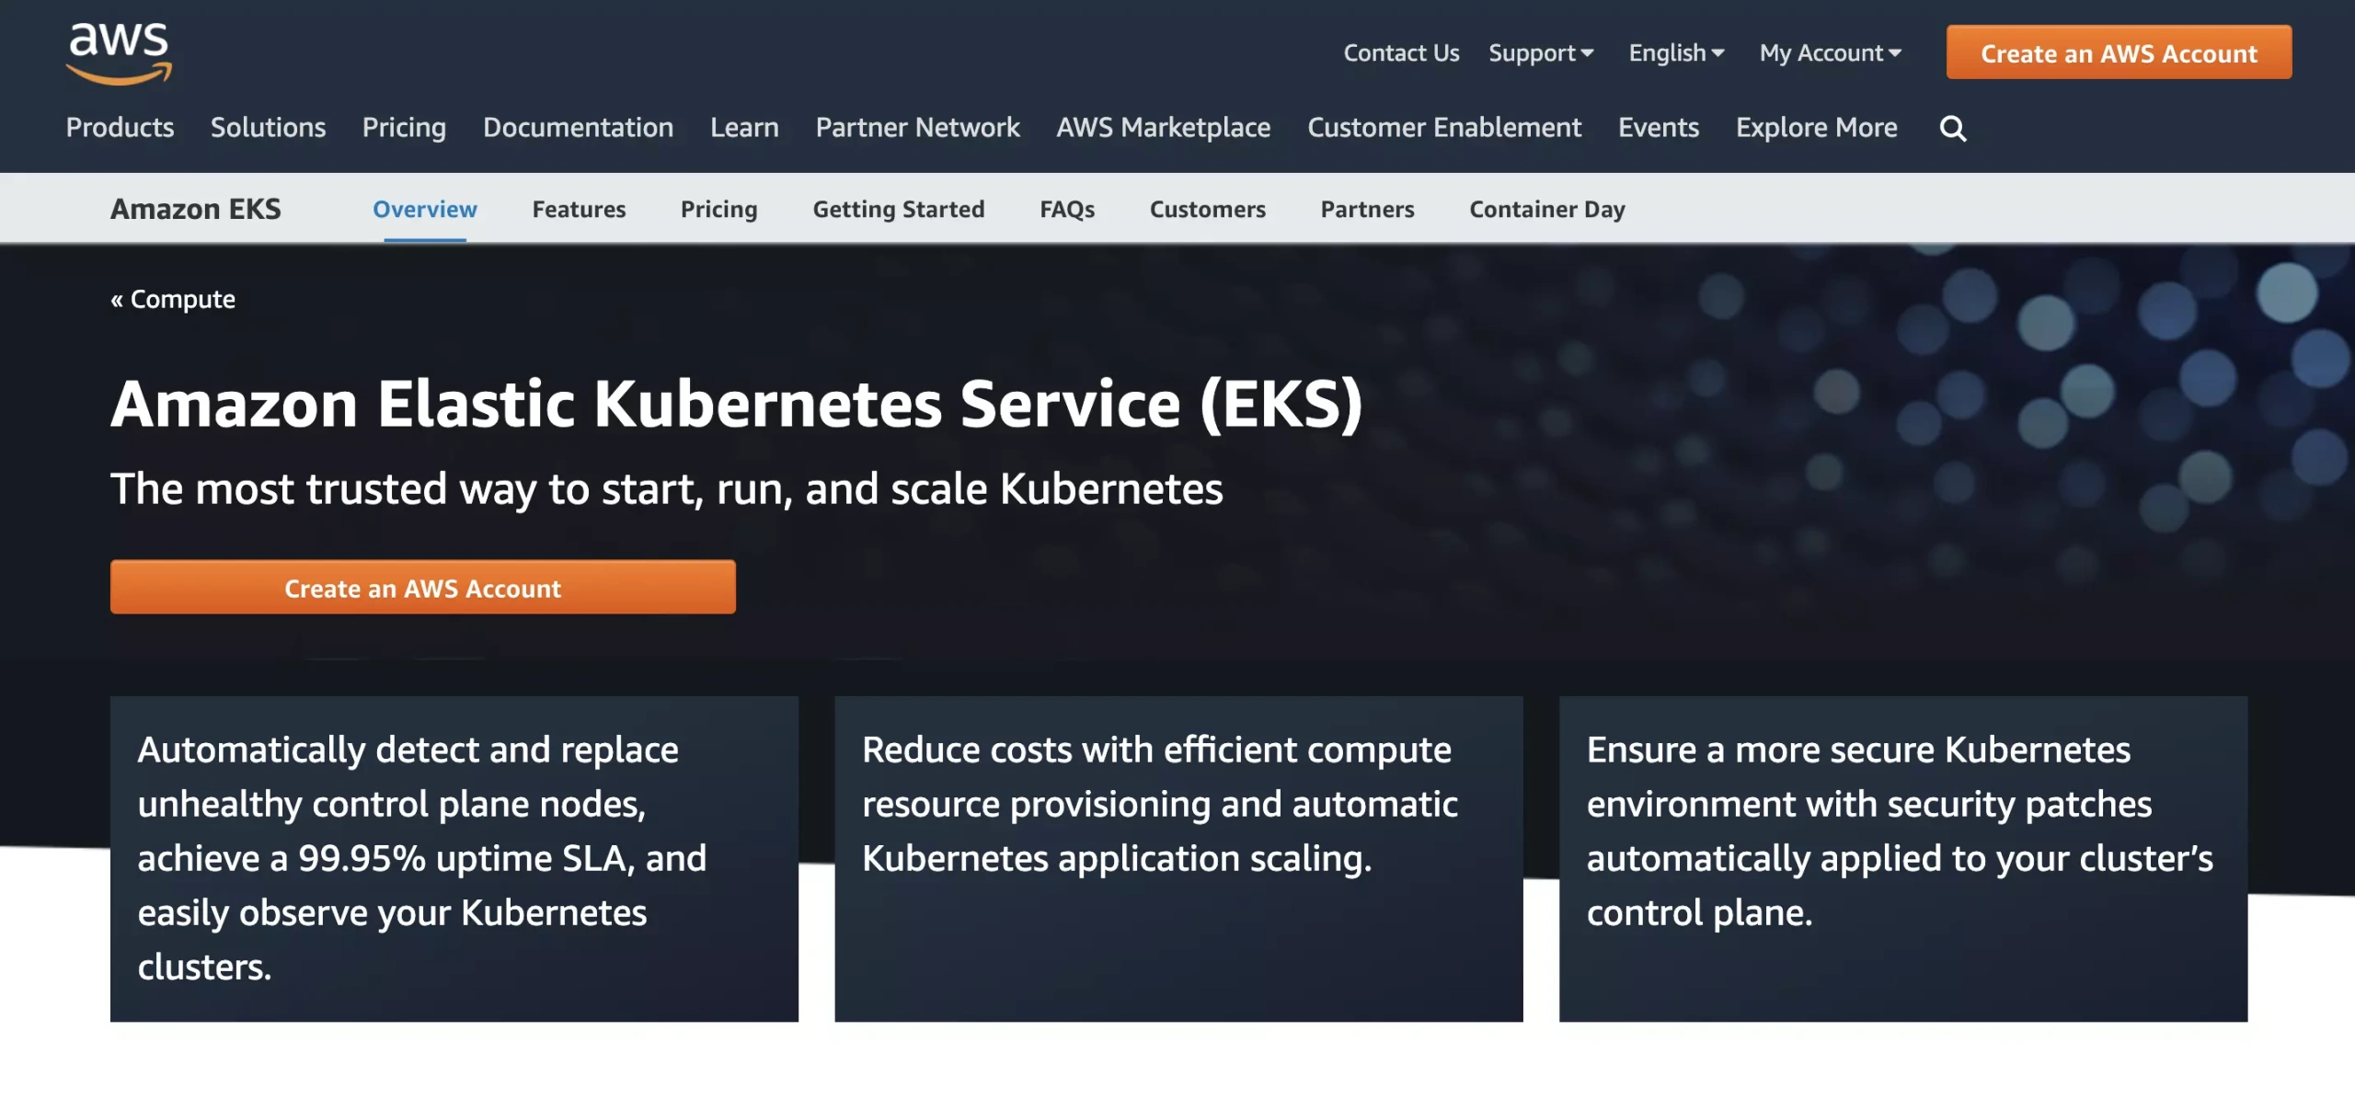The height and width of the screenshot is (1111, 2355).
Task: Open the English language dropdown
Action: [1676, 53]
